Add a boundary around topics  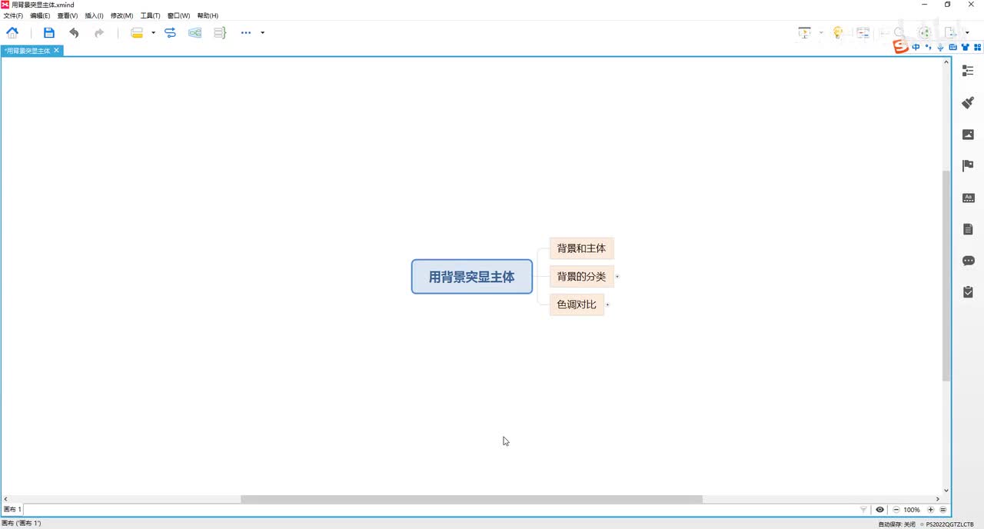pyautogui.click(x=194, y=32)
